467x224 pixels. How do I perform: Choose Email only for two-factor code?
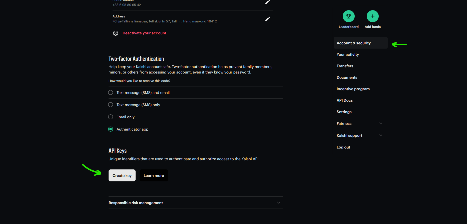[111, 117]
